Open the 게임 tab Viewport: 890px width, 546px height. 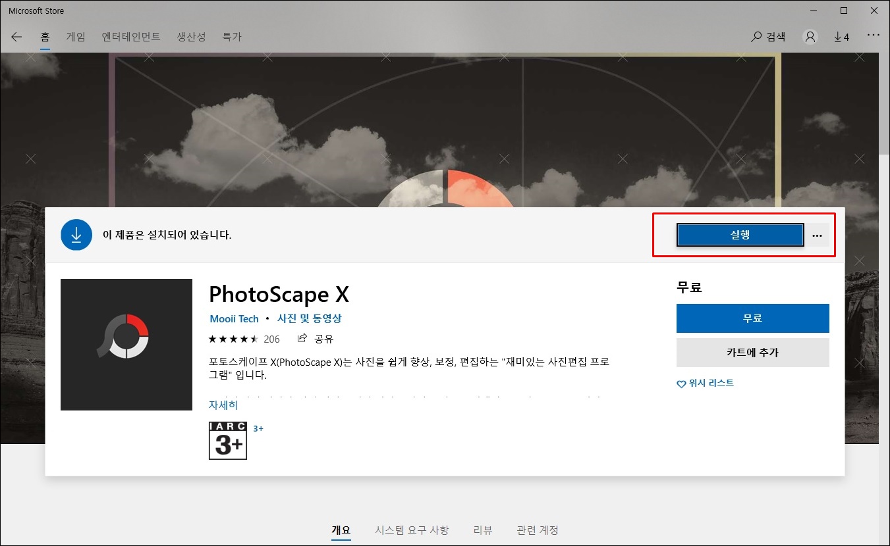pyautogui.click(x=76, y=37)
